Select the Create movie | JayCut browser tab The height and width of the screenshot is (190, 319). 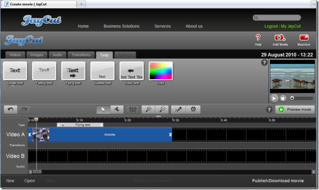click(x=39, y=4)
